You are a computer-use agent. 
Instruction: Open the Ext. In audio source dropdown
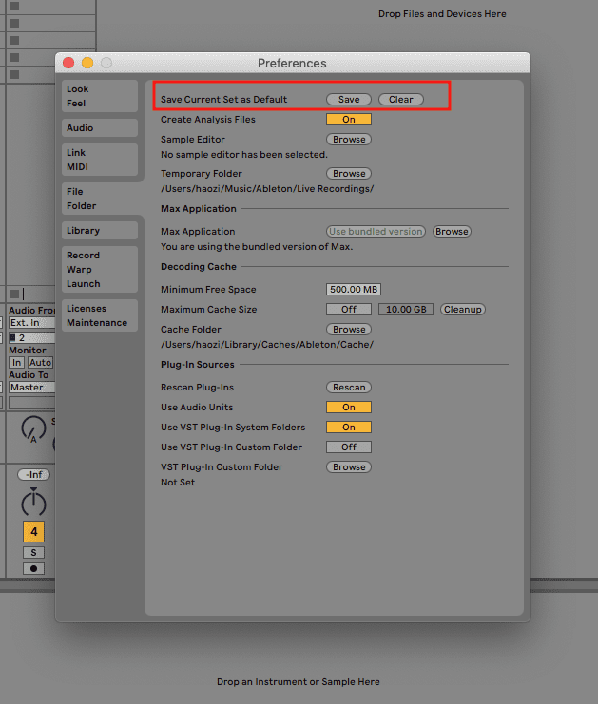30,323
